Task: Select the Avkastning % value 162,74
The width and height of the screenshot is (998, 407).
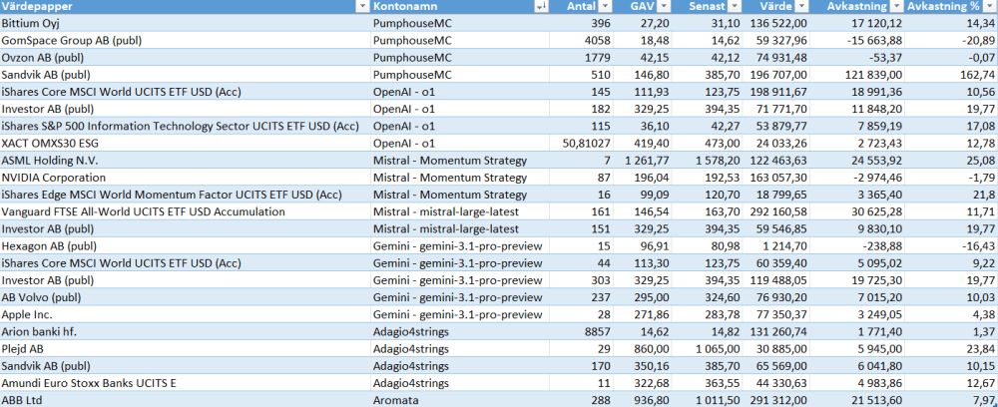Action: pos(951,75)
